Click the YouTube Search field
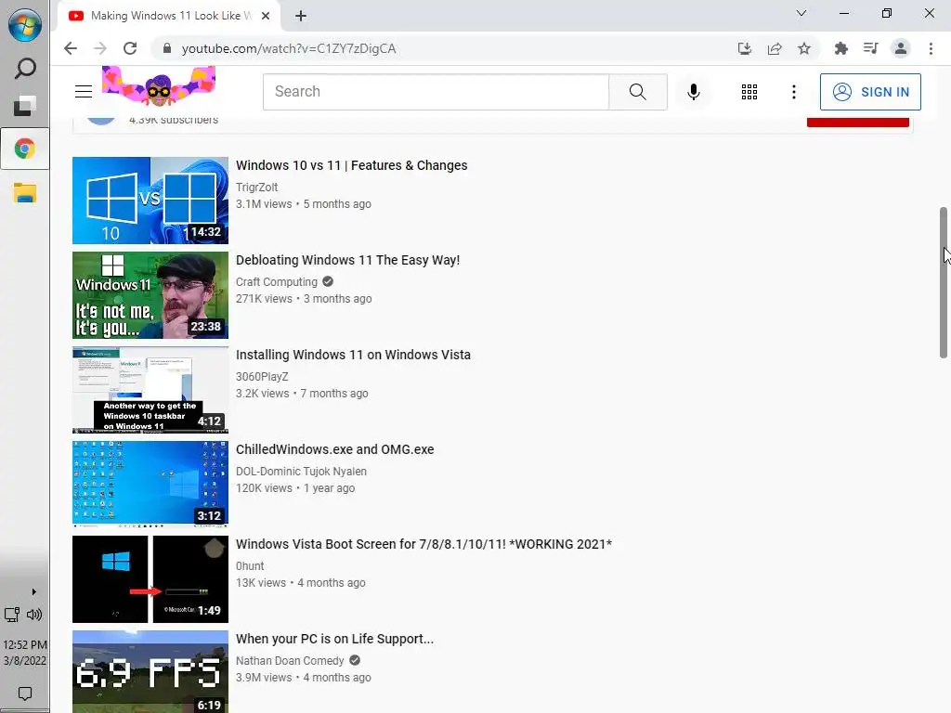951x713 pixels. point(436,92)
